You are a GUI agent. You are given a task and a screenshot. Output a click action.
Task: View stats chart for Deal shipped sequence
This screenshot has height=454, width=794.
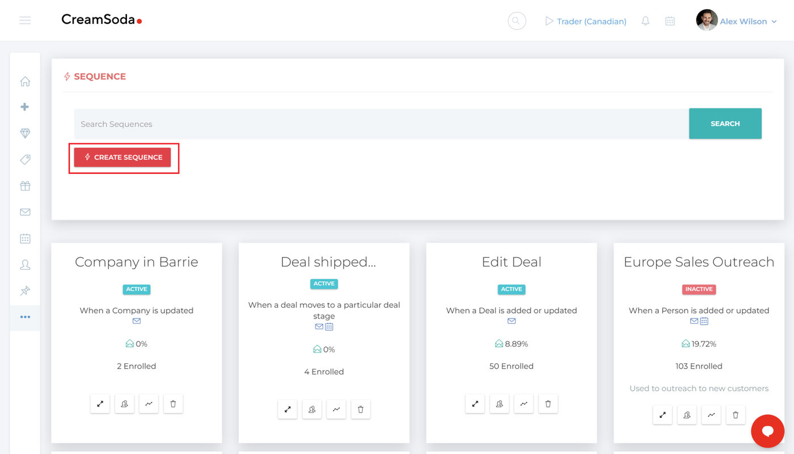[336, 409]
